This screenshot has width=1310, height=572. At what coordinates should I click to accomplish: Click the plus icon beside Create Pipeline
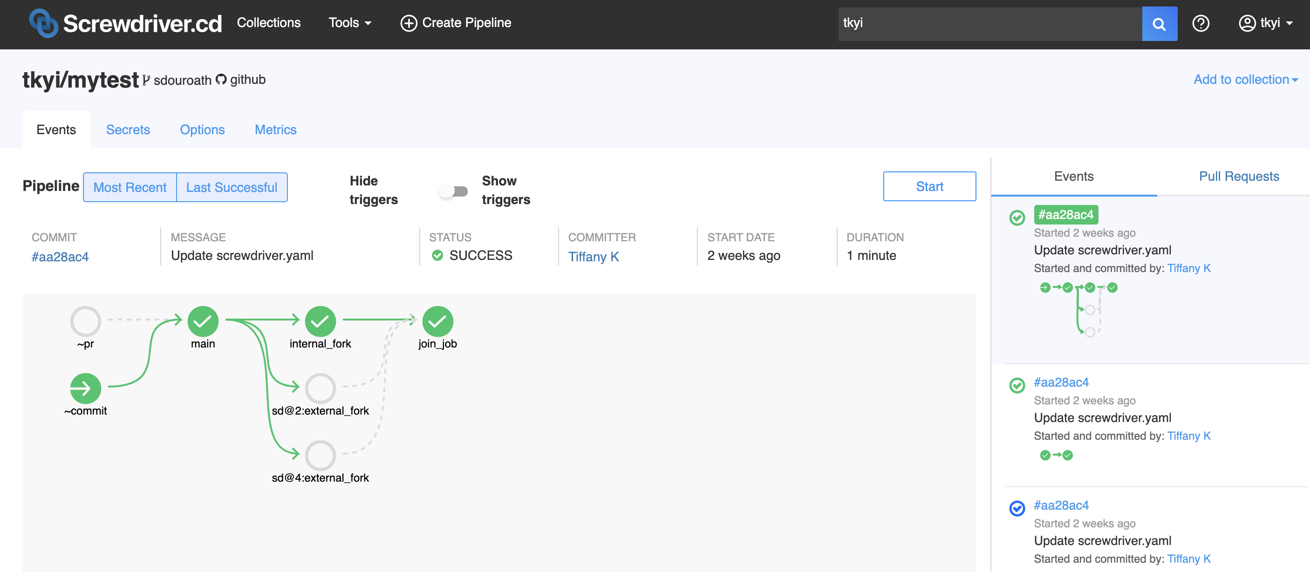point(409,23)
